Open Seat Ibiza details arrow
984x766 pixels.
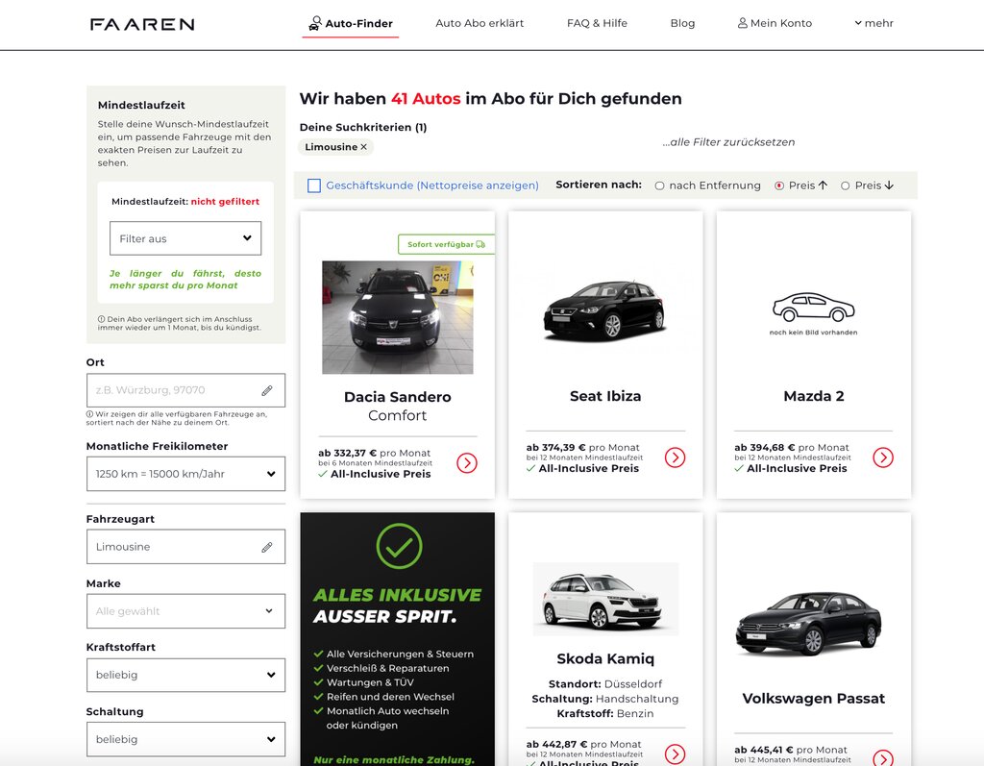coord(676,457)
